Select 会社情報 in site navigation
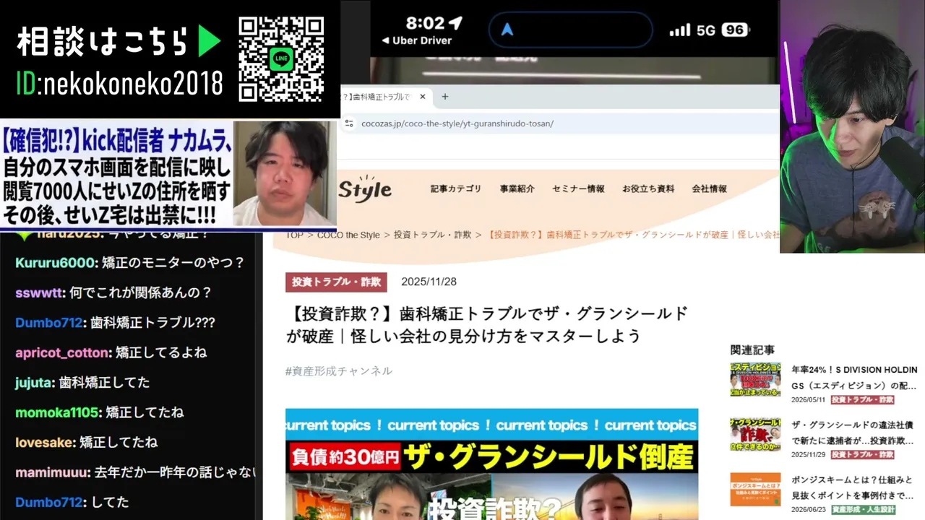Screen dimensions: 925x520 (710, 188)
